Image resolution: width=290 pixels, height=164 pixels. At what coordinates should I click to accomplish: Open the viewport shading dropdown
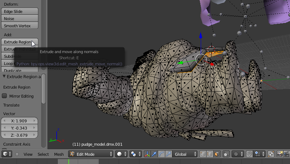[x=121, y=154]
